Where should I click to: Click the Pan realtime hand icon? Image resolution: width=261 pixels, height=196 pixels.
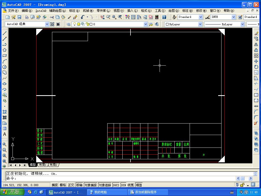102,17
